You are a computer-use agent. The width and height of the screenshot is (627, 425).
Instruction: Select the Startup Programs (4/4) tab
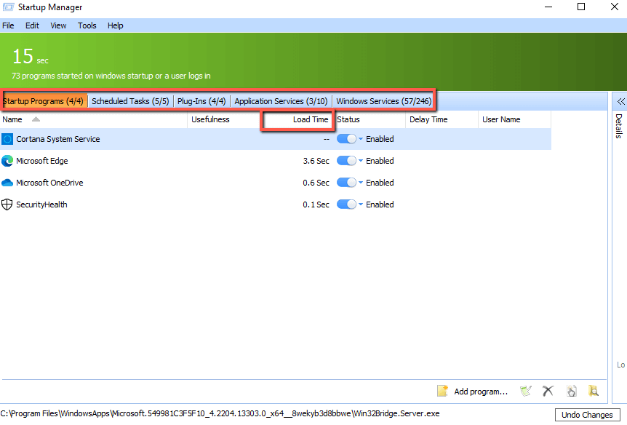pyautogui.click(x=44, y=101)
